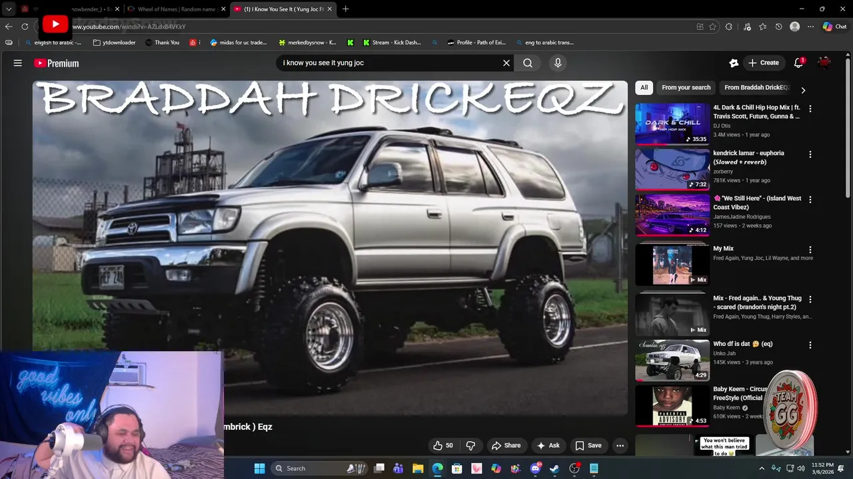
Task: Open YouTube notifications bell
Action: coord(798,63)
